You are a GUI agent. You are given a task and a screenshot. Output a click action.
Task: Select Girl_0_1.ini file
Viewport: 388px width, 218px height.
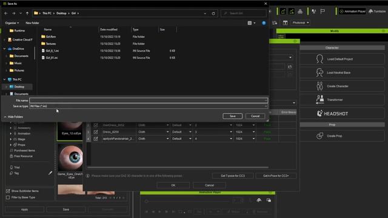(x=52, y=51)
